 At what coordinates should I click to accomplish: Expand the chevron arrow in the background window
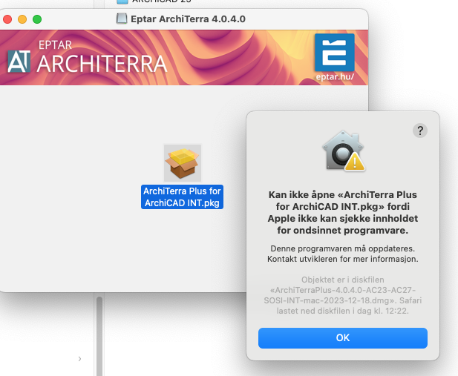pyautogui.click(x=79, y=359)
